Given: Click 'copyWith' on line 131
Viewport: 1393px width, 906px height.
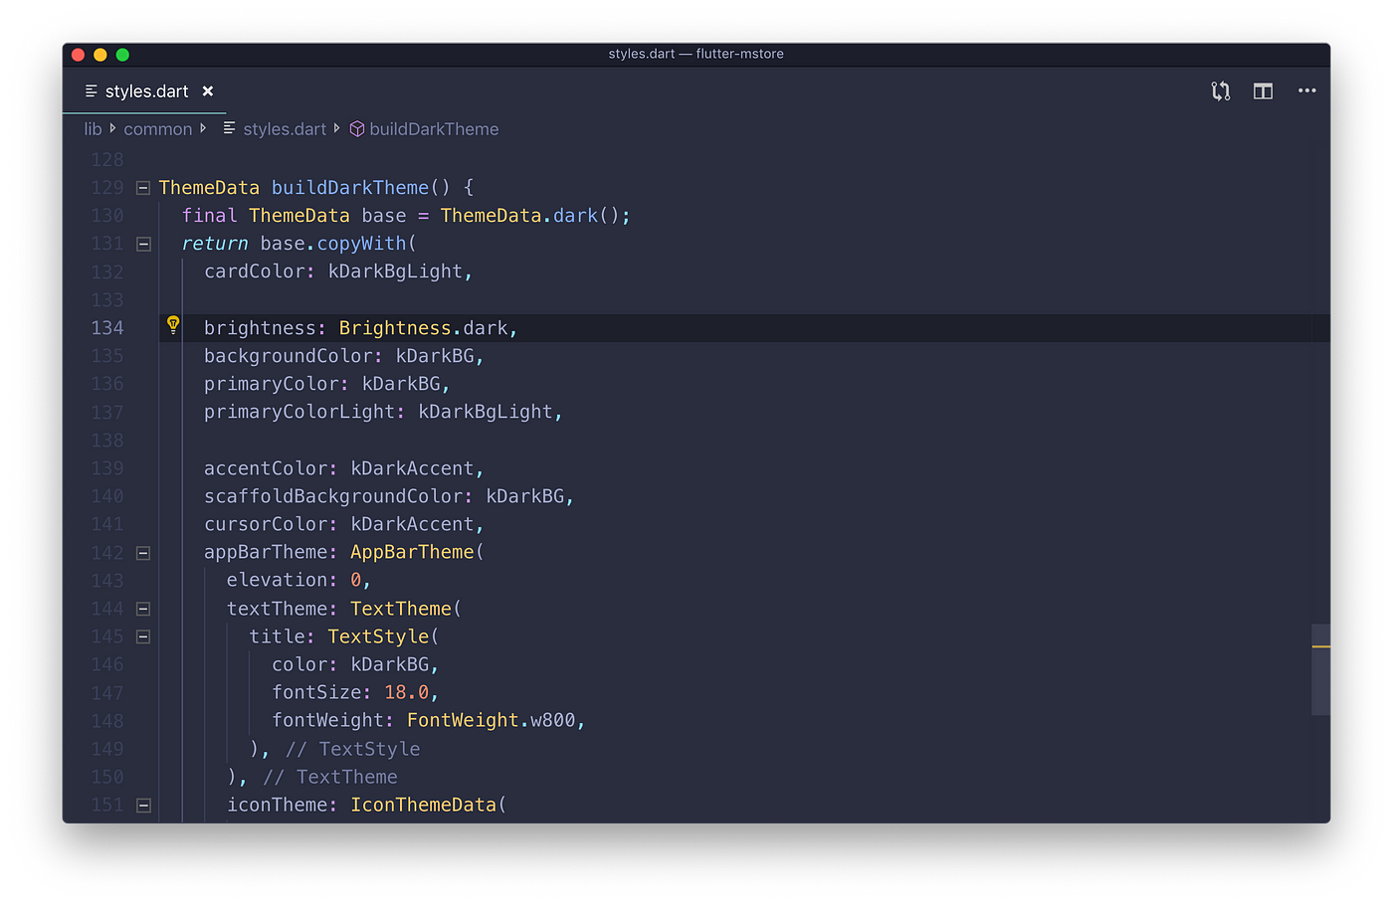Looking at the screenshot, I should (361, 244).
